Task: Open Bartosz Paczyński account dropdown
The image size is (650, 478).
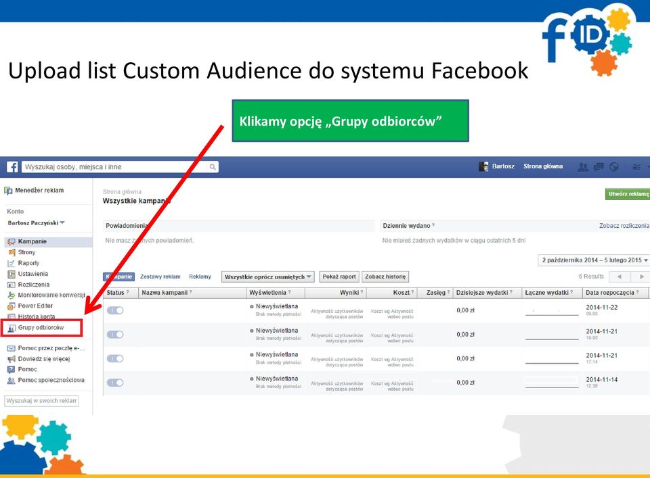Action: point(36,222)
